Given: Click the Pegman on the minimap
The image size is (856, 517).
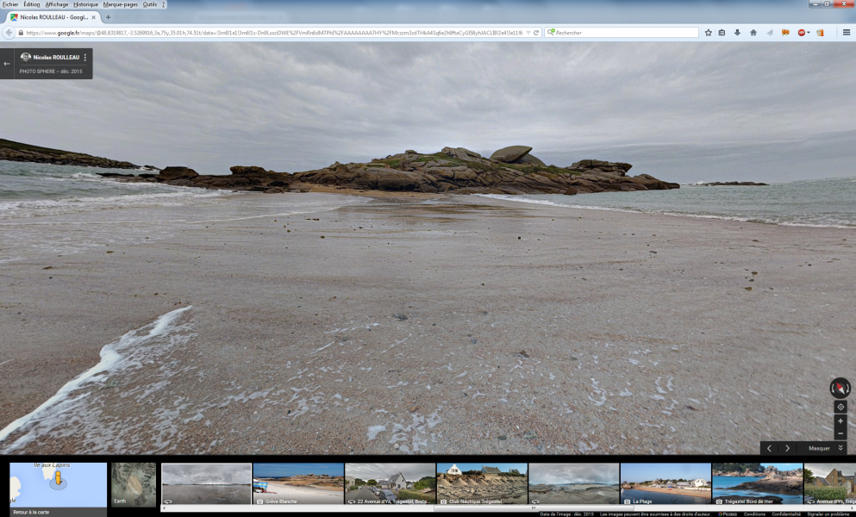Looking at the screenshot, I should [57, 479].
